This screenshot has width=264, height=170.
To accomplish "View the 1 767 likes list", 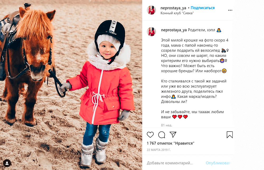I will point(171,143).
